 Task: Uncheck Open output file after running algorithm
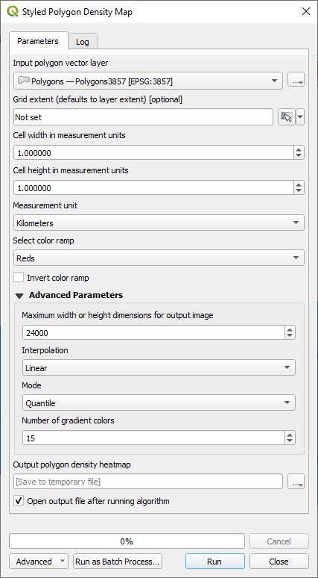coord(18,501)
